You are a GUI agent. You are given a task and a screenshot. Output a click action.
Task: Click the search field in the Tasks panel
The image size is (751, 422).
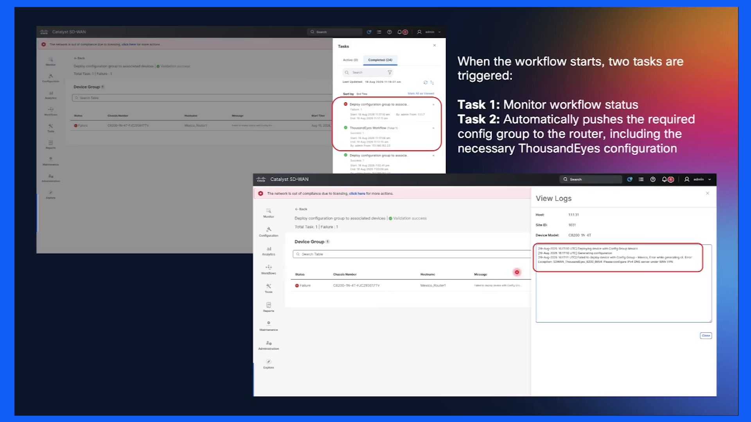coord(368,72)
